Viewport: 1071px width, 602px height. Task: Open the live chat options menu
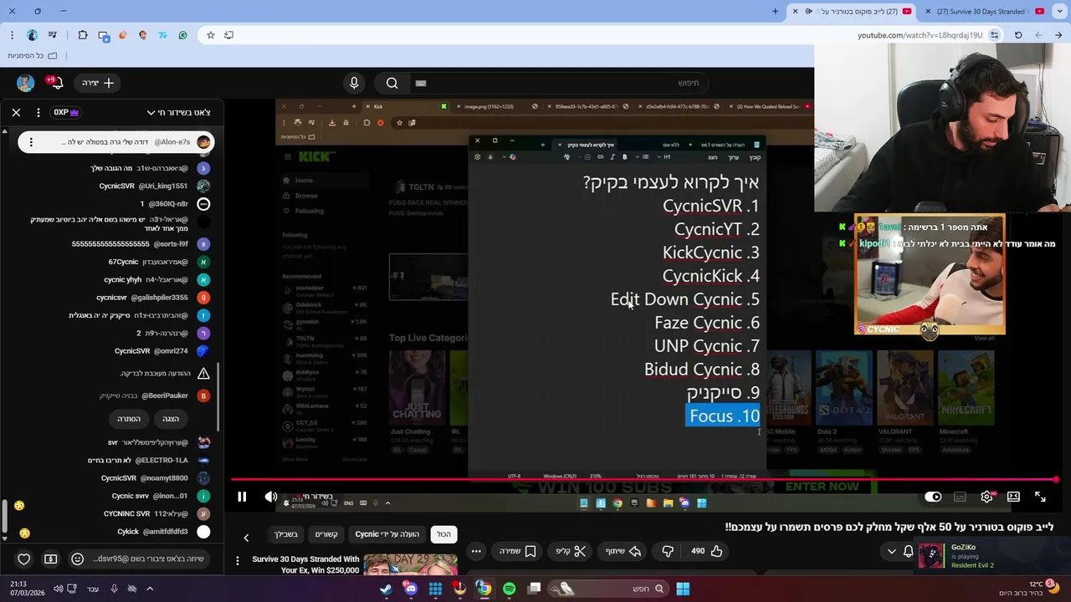point(38,112)
